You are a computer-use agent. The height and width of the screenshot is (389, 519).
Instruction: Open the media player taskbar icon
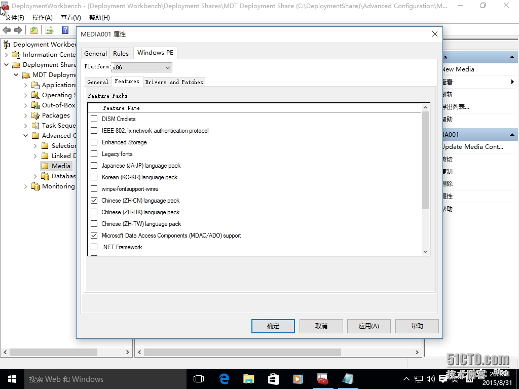298,379
